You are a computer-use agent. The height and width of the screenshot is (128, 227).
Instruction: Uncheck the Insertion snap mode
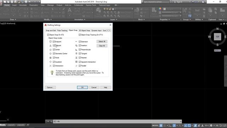point(80,46)
